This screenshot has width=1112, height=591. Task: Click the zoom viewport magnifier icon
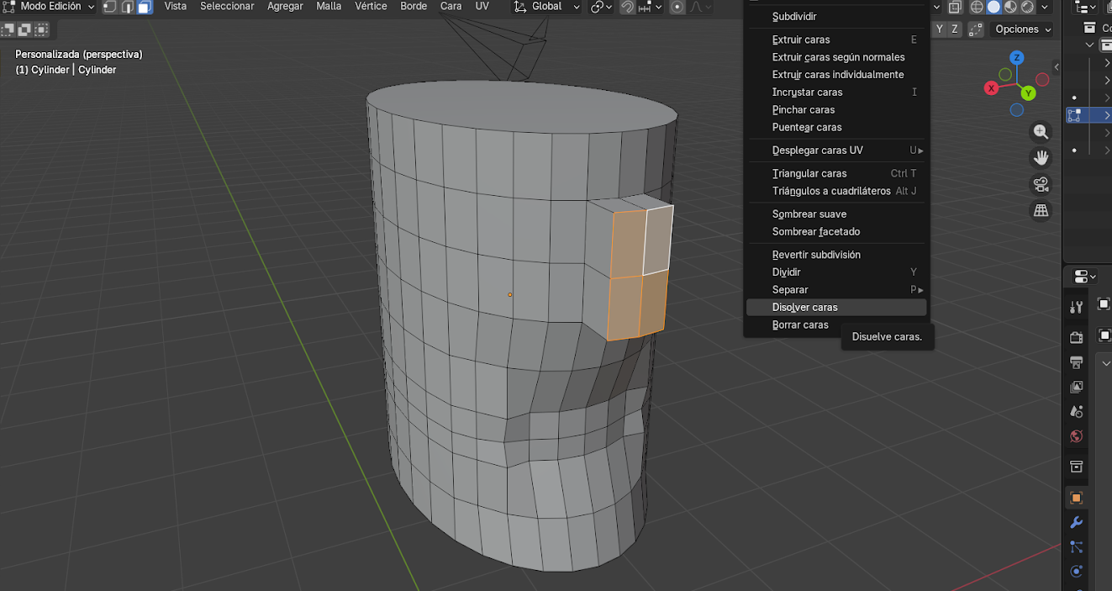point(1041,132)
